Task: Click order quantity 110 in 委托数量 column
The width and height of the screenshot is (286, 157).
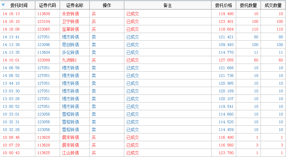Action: click(255, 29)
